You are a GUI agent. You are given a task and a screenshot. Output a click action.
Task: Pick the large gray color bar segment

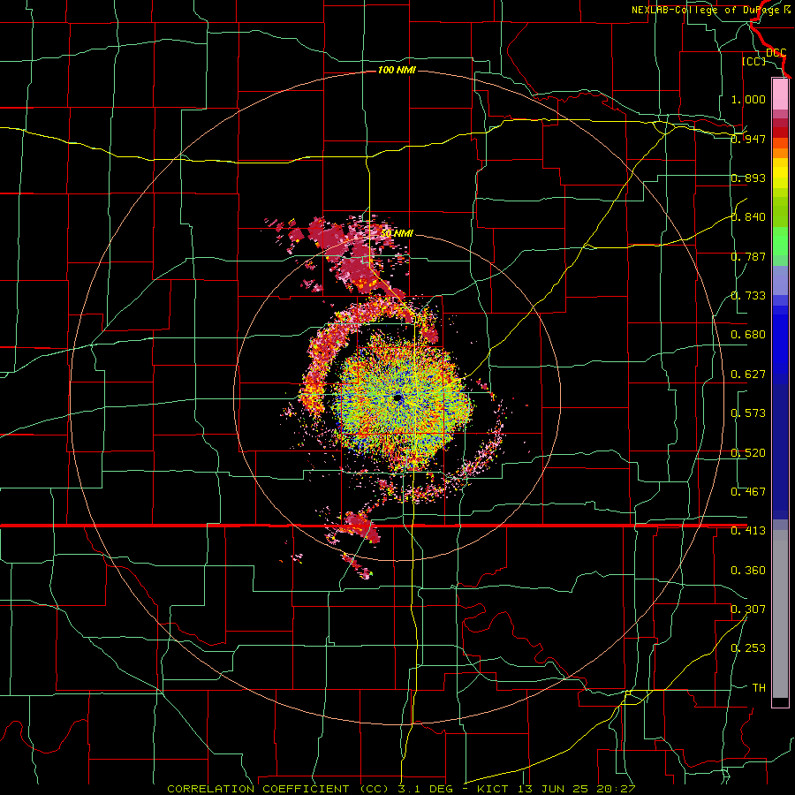tap(780, 614)
